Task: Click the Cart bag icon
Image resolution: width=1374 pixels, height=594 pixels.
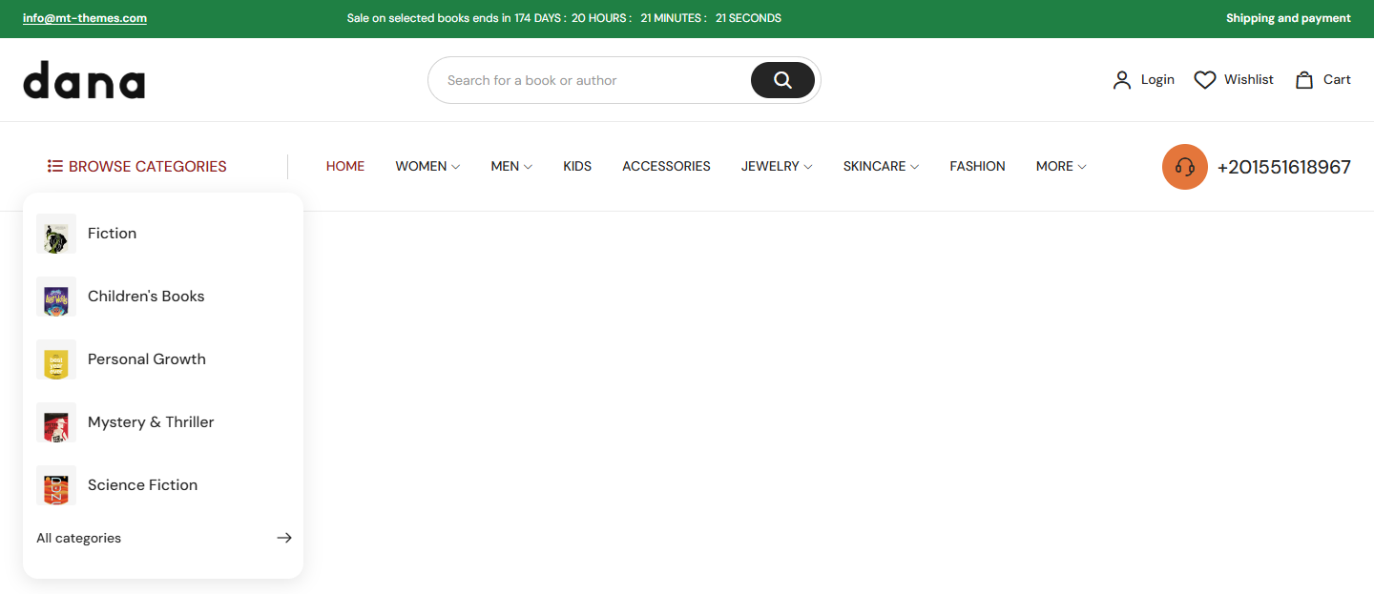Action: click(x=1304, y=80)
